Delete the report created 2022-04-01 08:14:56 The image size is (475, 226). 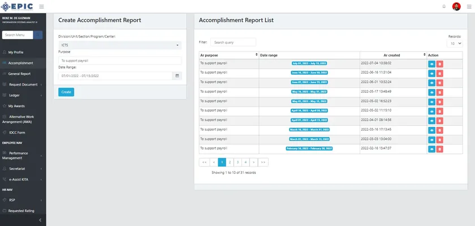(439, 121)
